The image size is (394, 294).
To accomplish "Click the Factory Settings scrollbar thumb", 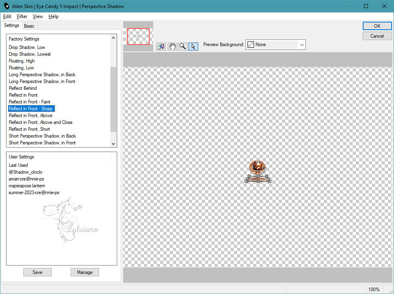I will [113, 99].
